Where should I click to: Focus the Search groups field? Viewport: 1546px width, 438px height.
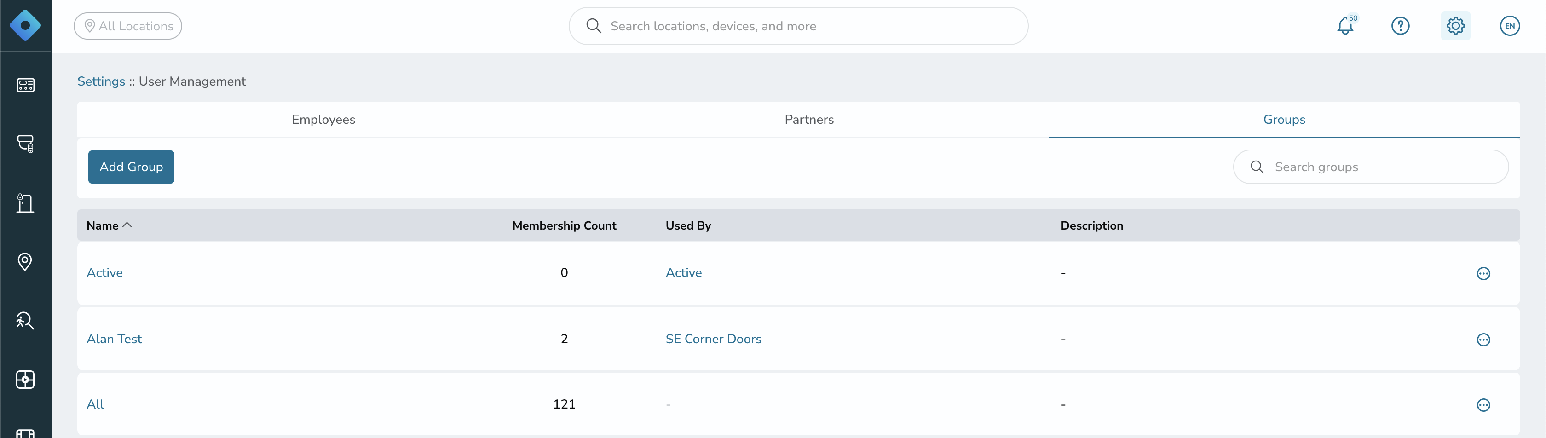tap(1371, 167)
